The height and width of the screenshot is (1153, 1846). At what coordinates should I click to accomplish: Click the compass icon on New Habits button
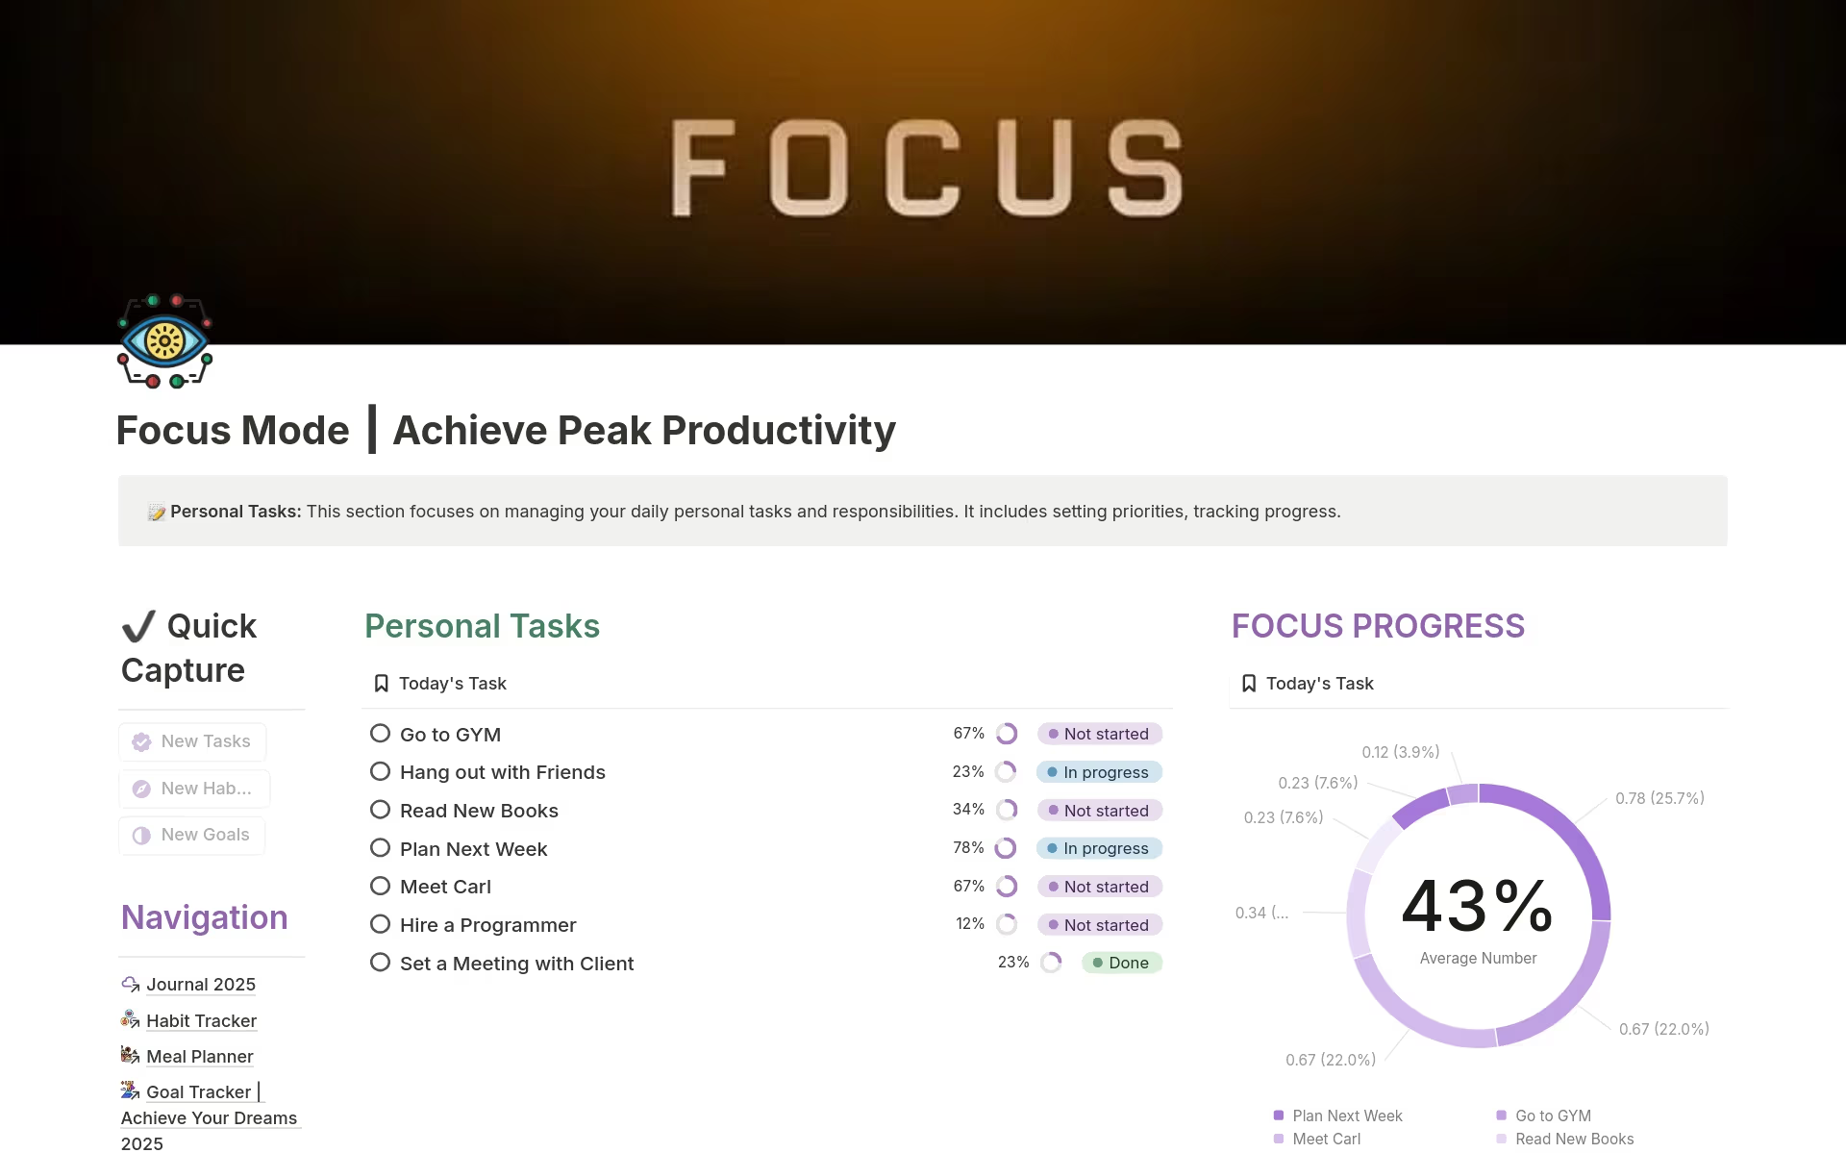pos(140,789)
